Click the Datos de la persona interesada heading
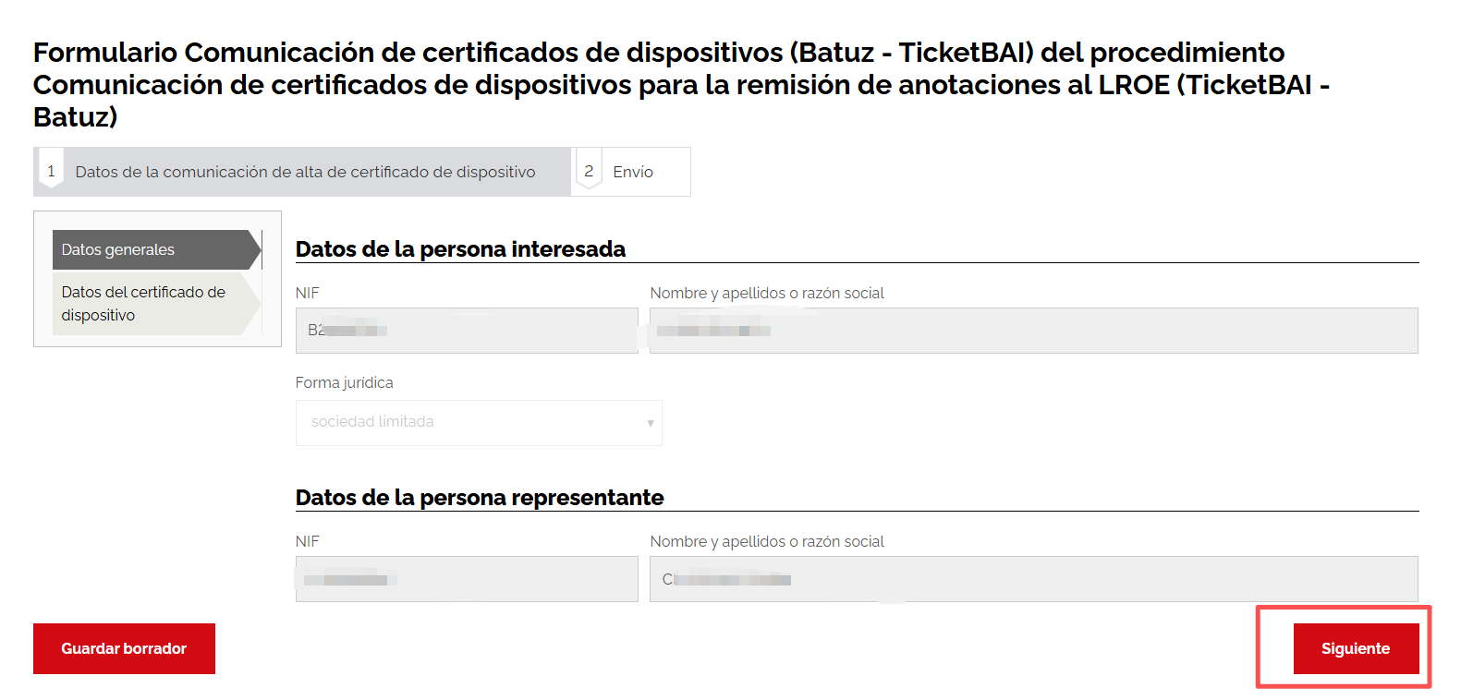This screenshot has width=1461, height=700. pyautogui.click(x=460, y=249)
